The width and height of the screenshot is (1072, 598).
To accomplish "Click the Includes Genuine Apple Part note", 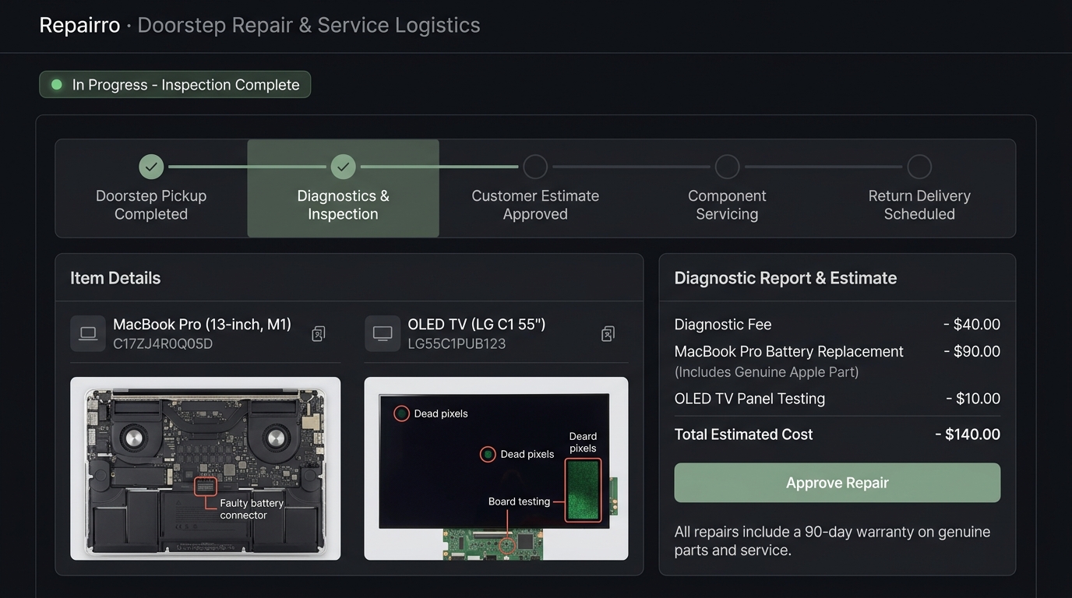I will (x=767, y=372).
